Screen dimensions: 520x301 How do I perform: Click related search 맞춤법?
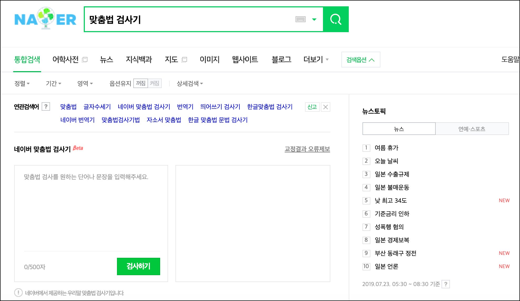click(68, 106)
